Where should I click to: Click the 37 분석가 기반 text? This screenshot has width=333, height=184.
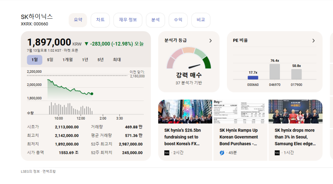tap(189, 83)
